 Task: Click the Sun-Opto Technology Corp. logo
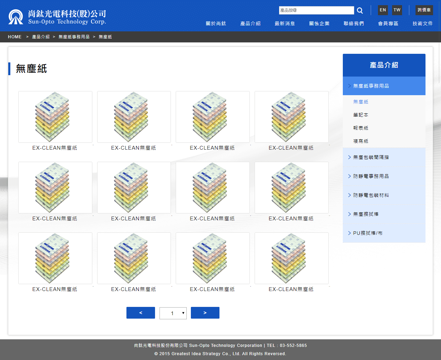(x=57, y=17)
